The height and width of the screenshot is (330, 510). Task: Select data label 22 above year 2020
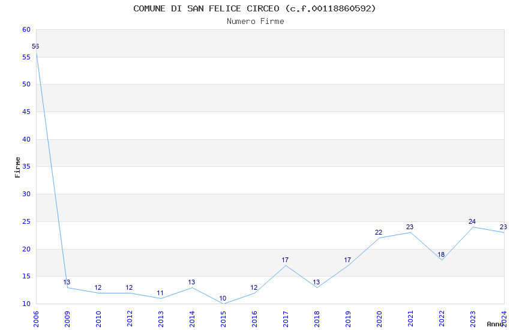[379, 232]
